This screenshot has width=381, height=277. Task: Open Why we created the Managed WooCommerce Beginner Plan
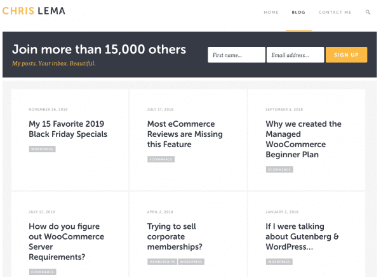click(x=304, y=139)
